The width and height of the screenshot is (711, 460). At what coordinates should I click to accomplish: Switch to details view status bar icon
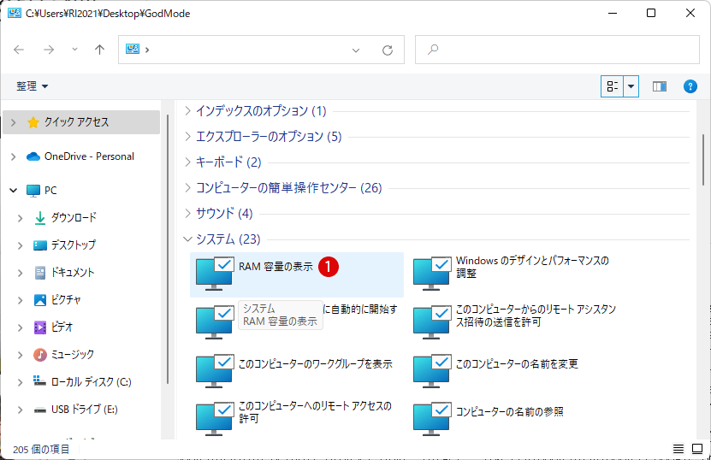point(678,449)
